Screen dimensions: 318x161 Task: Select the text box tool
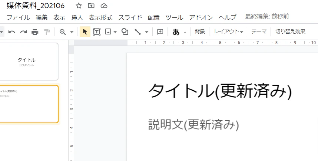(97, 32)
